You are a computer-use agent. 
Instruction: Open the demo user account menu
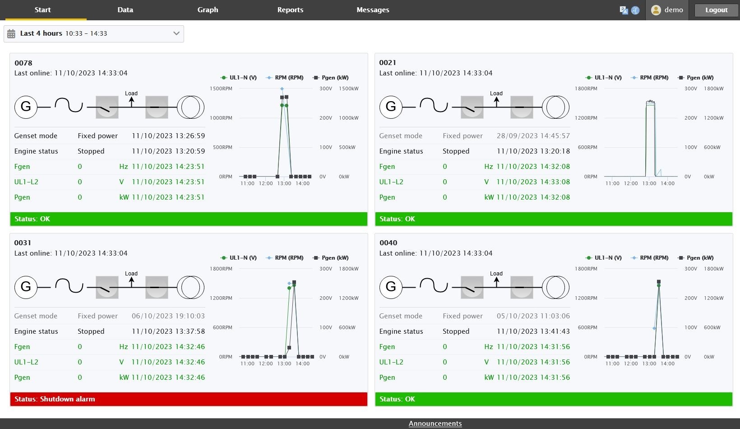pos(667,10)
